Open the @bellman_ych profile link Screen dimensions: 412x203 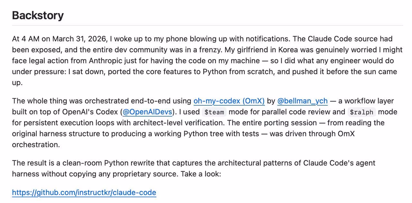(x=302, y=101)
